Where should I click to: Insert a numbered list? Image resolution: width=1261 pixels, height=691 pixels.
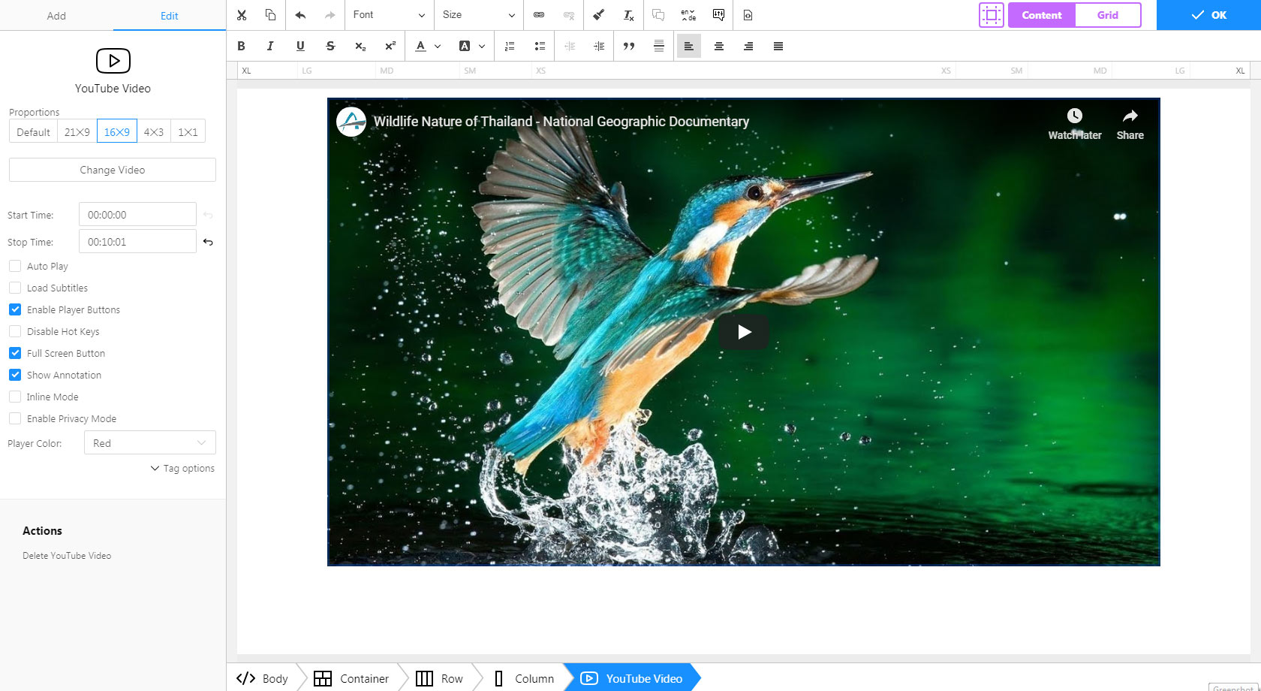pyautogui.click(x=510, y=46)
